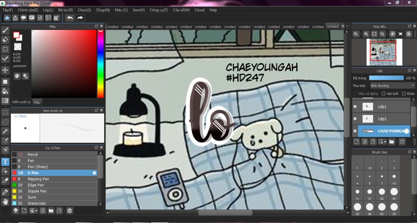Select the Hand pan tool
The height and width of the screenshot is (223, 417).
point(5,201)
